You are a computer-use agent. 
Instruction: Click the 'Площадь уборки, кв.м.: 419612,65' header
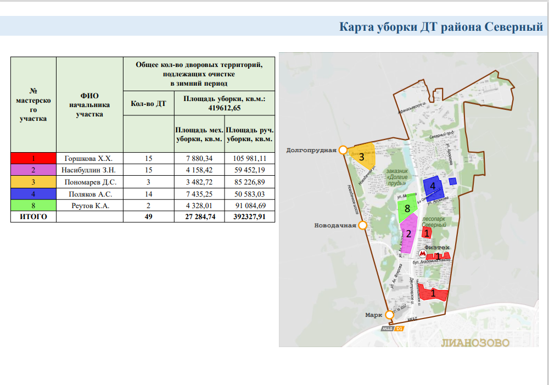point(225,103)
